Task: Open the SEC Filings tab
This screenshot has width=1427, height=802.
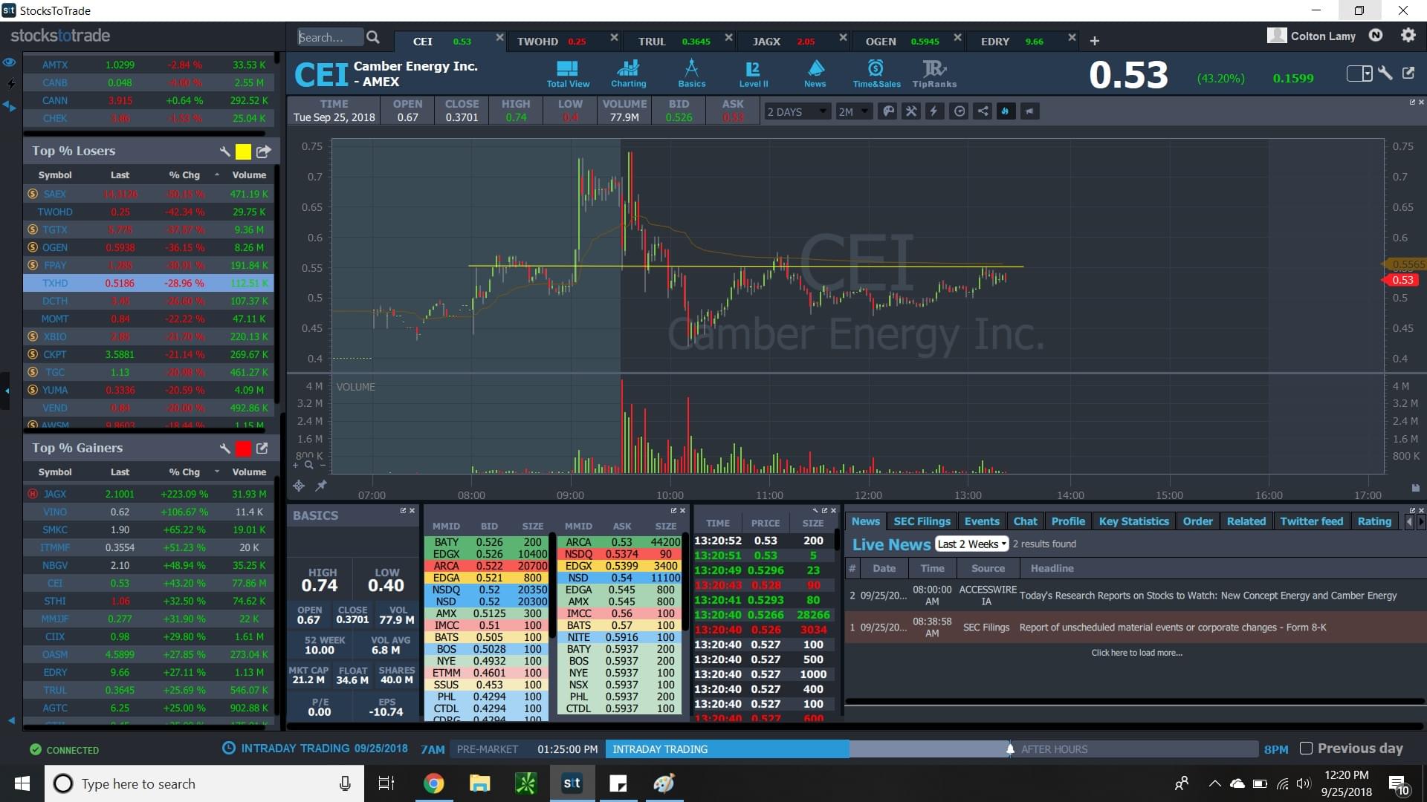Action: click(922, 521)
